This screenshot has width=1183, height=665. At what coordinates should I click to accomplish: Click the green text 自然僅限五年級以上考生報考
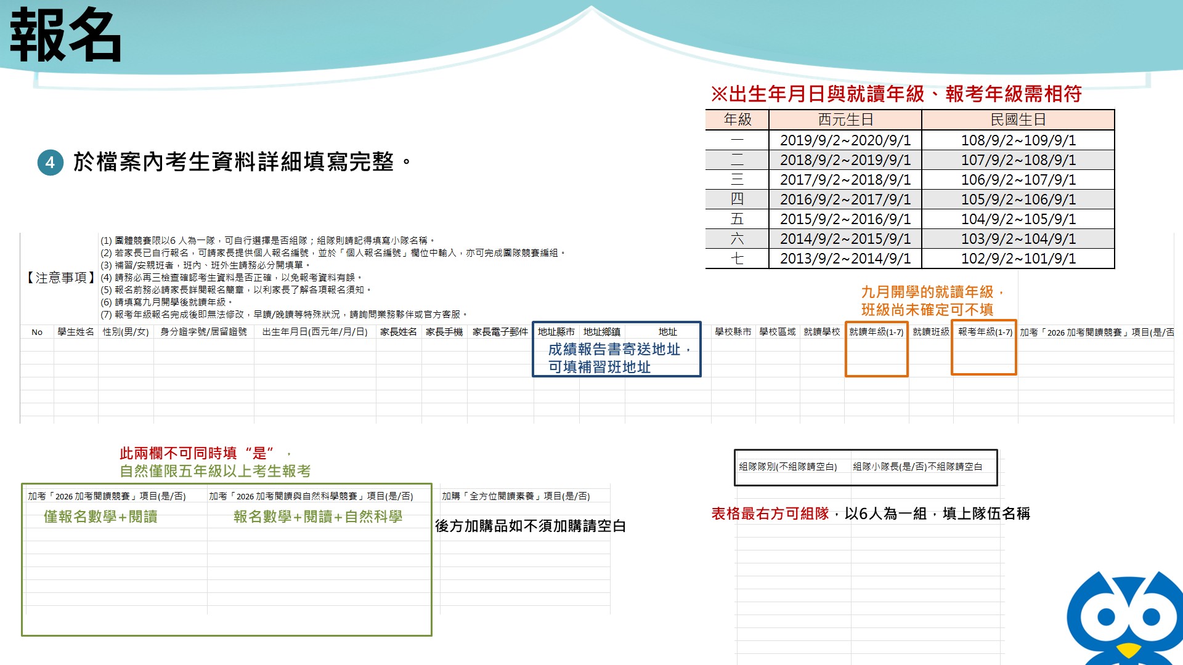point(215,471)
